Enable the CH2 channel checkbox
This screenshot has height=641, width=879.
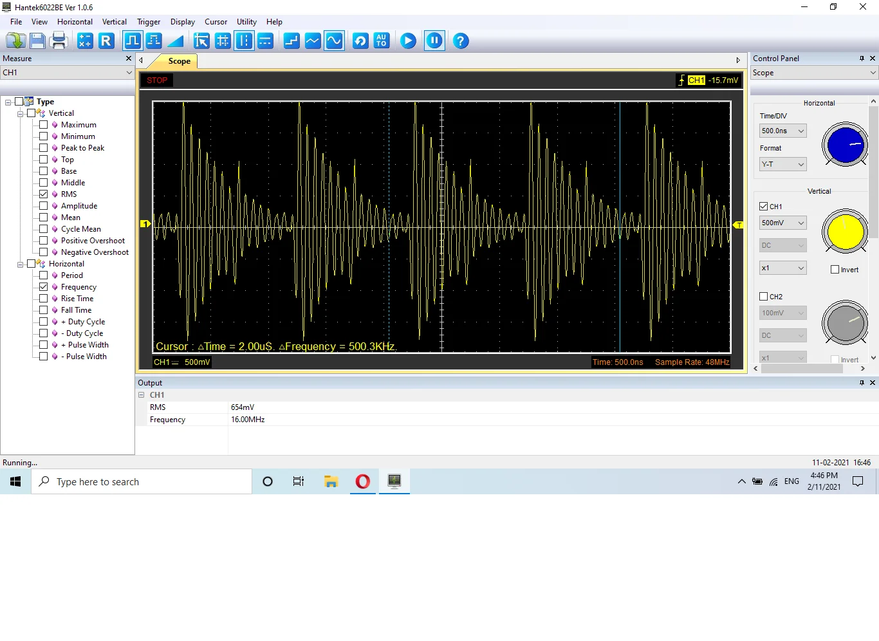(764, 297)
